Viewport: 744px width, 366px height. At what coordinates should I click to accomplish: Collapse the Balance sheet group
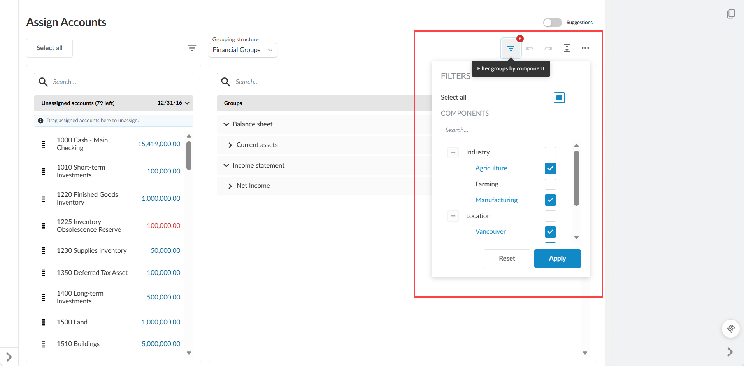[226, 124]
